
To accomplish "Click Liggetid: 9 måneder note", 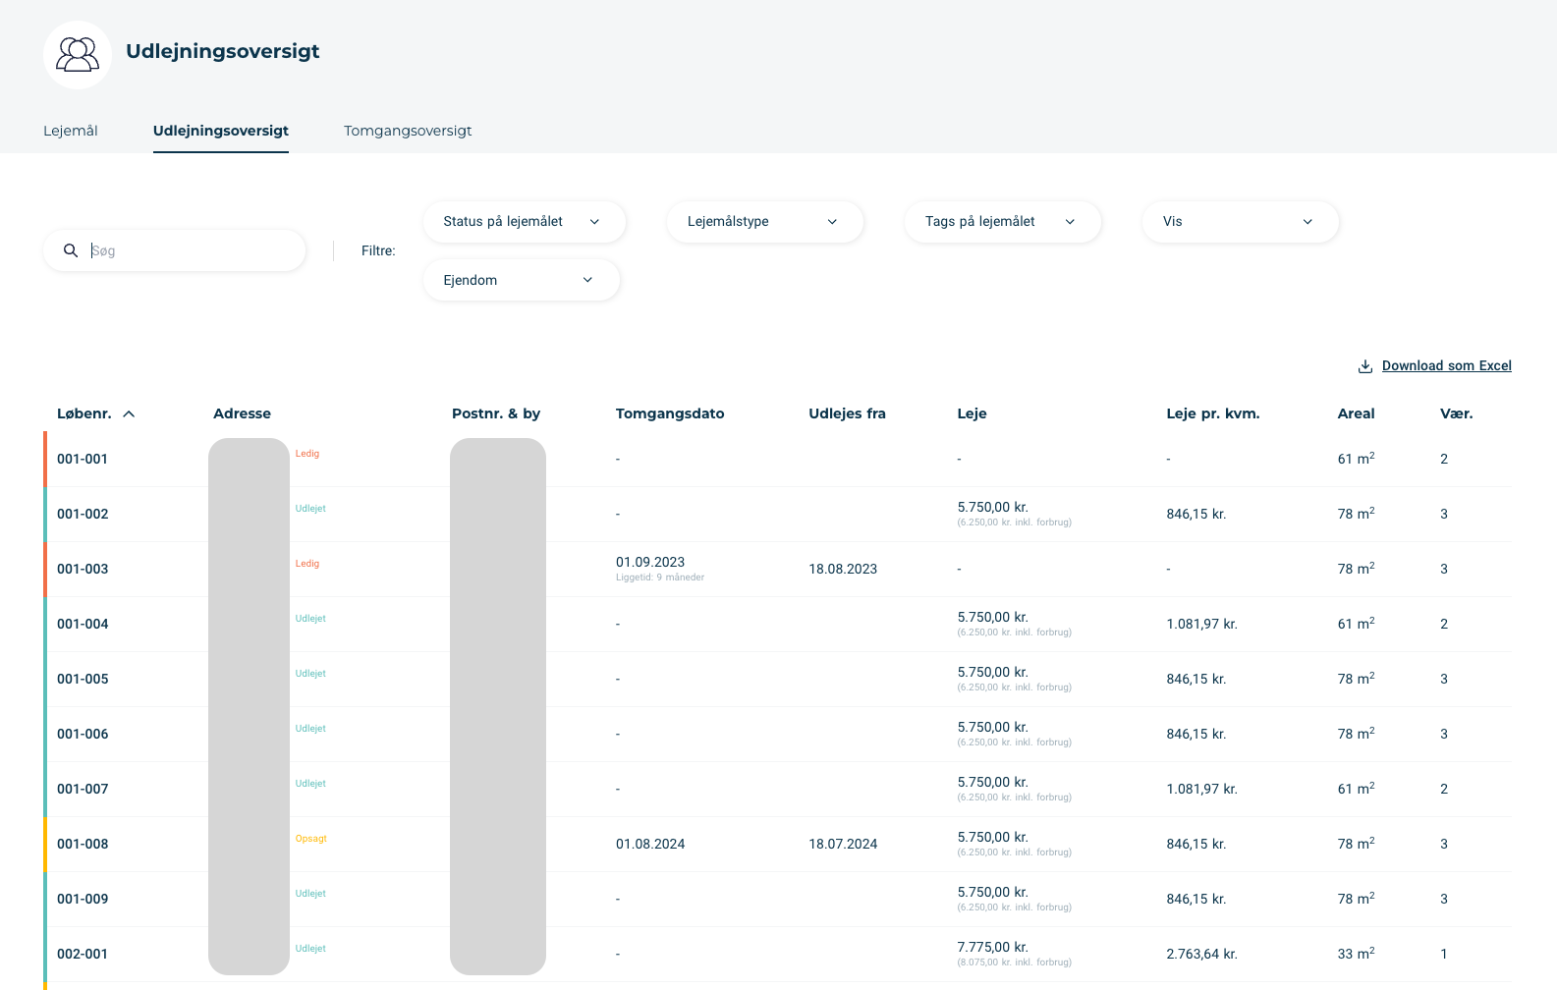I will (x=660, y=577).
